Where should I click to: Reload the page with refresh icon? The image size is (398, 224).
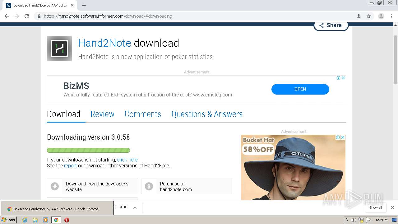27,16
